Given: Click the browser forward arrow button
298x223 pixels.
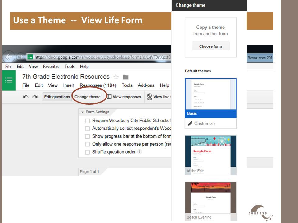Looking at the screenshot, I should (x=20, y=56).
